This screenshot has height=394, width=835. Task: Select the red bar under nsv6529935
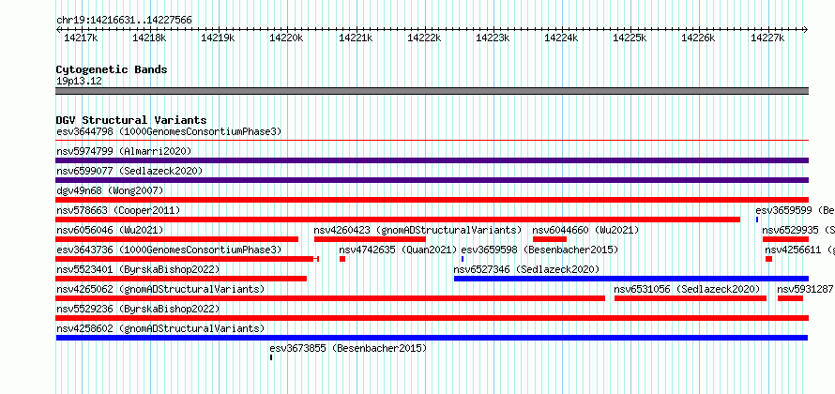coord(785,239)
